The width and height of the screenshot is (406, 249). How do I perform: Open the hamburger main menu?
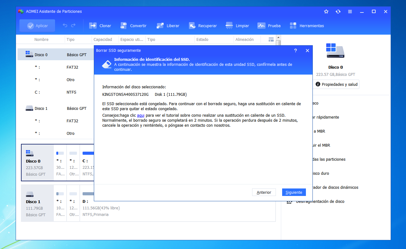(350, 11)
